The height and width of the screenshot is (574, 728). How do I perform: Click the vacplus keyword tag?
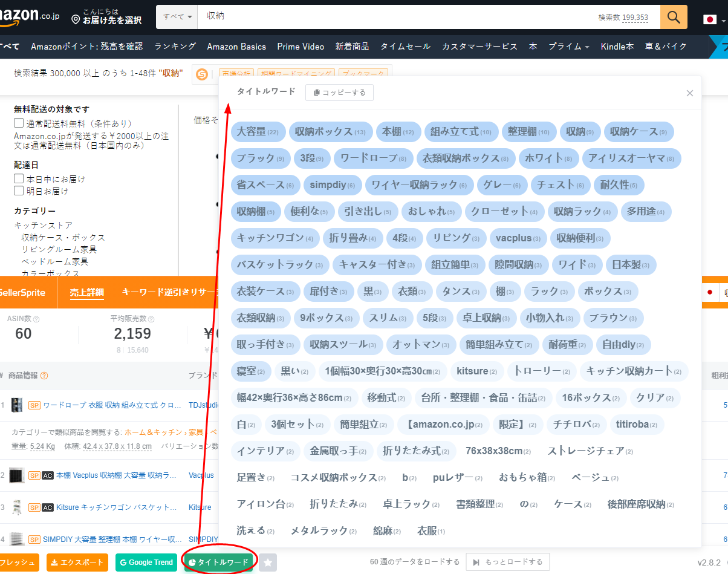[518, 238]
